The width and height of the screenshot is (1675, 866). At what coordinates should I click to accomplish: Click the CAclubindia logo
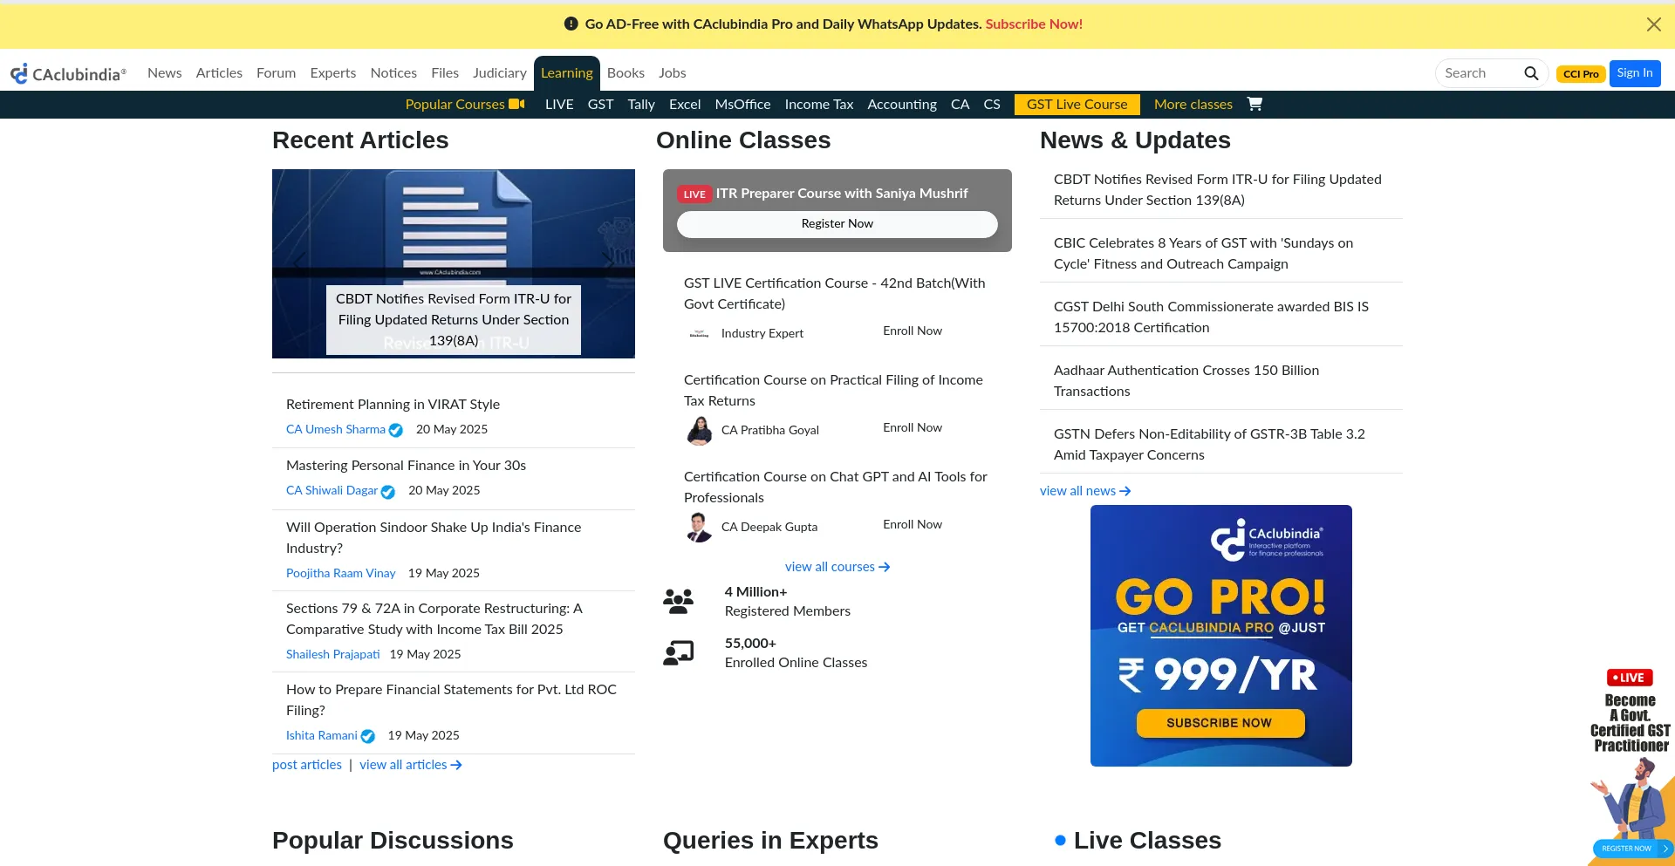(x=68, y=73)
